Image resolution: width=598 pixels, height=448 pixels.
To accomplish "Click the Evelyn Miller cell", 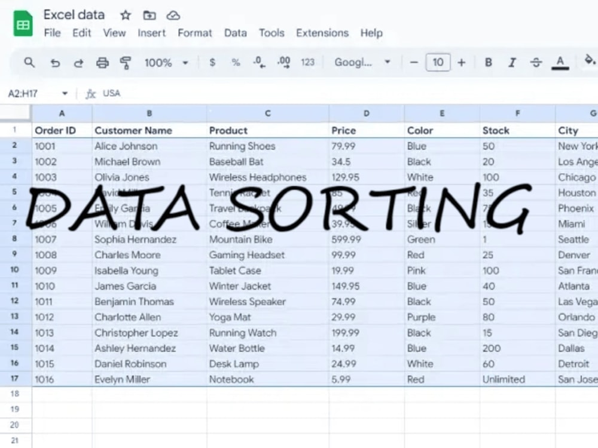I will pyautogui.click(x=149, y=379).
